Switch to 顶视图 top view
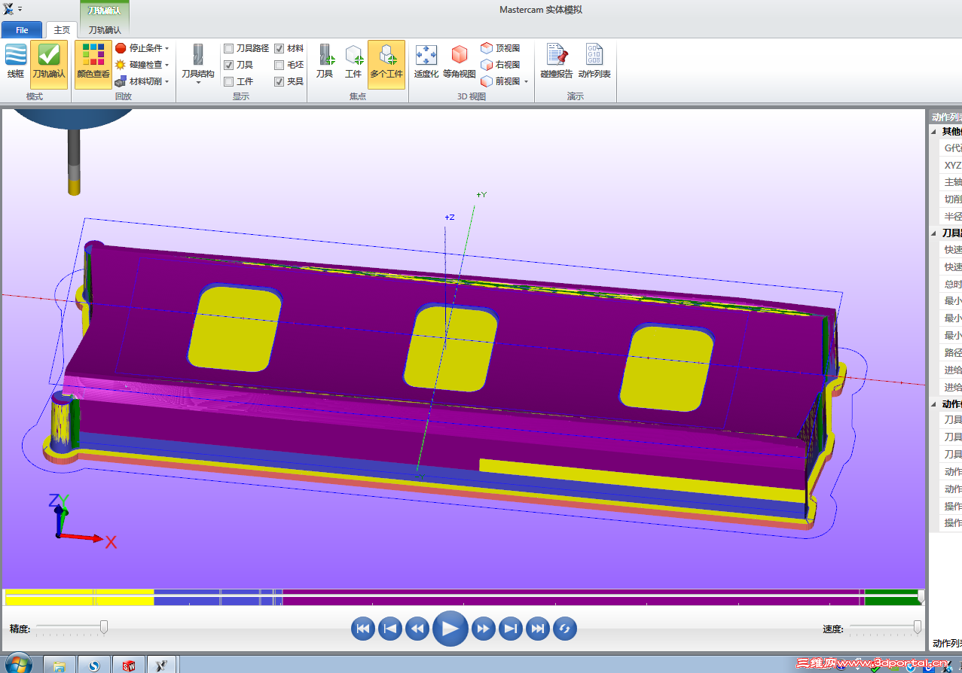Screen dimensions: 962x673 (500, 48)
